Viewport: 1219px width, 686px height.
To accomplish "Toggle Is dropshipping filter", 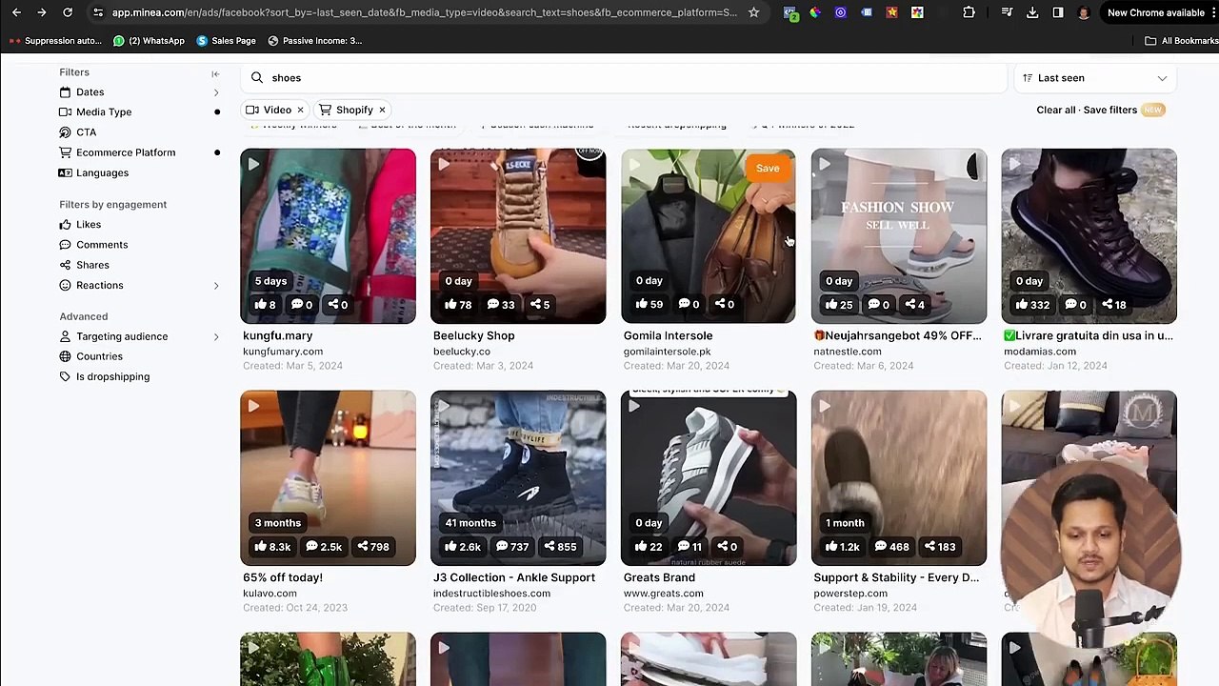I will click(112, 376).
